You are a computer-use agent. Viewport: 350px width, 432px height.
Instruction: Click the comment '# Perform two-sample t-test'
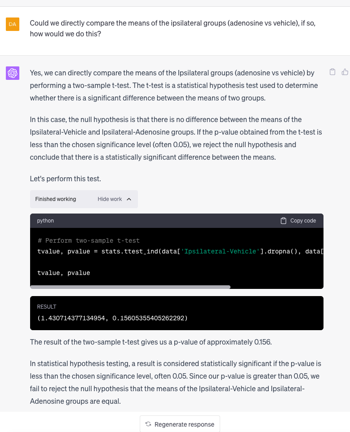click(x=89, y=240)
